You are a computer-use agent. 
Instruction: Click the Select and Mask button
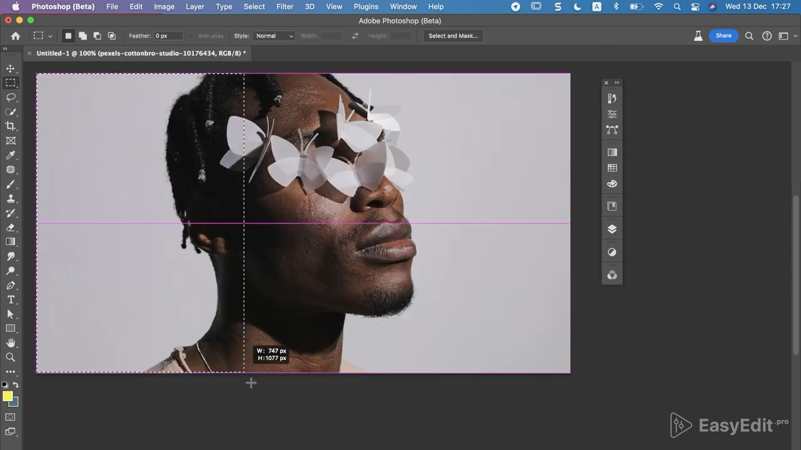click(x=453, y=36)
